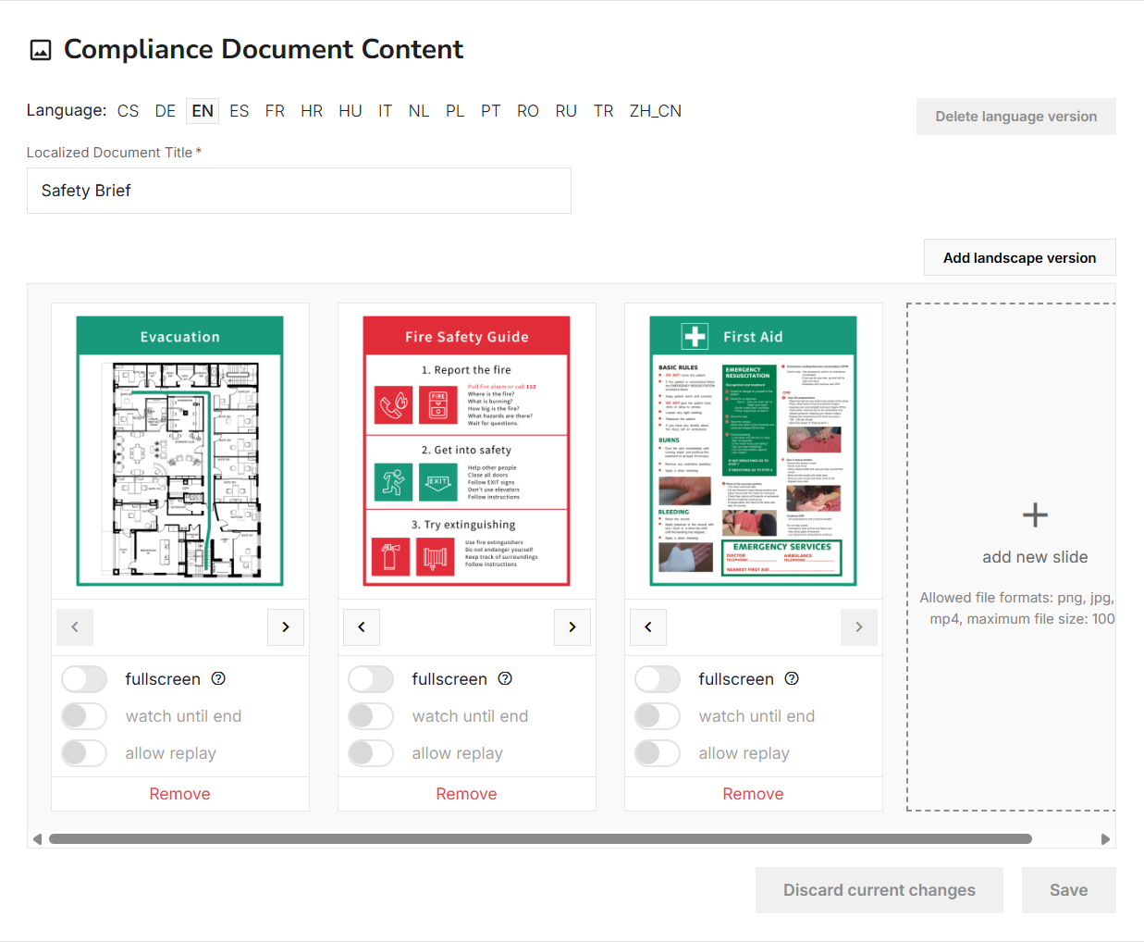Viewport: 1144px width, 942px height.
Task: Click the plus icon to add slide
Action: 1035,515
